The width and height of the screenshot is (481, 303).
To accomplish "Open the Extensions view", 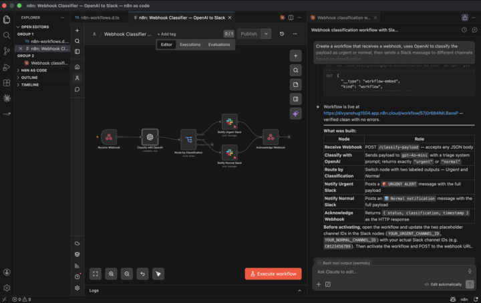I will (x=7, y=82).
